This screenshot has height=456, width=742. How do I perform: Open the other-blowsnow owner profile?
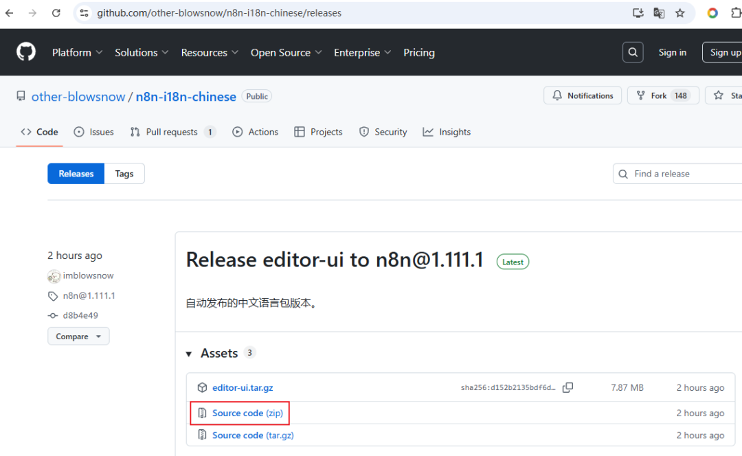(78, 97)
